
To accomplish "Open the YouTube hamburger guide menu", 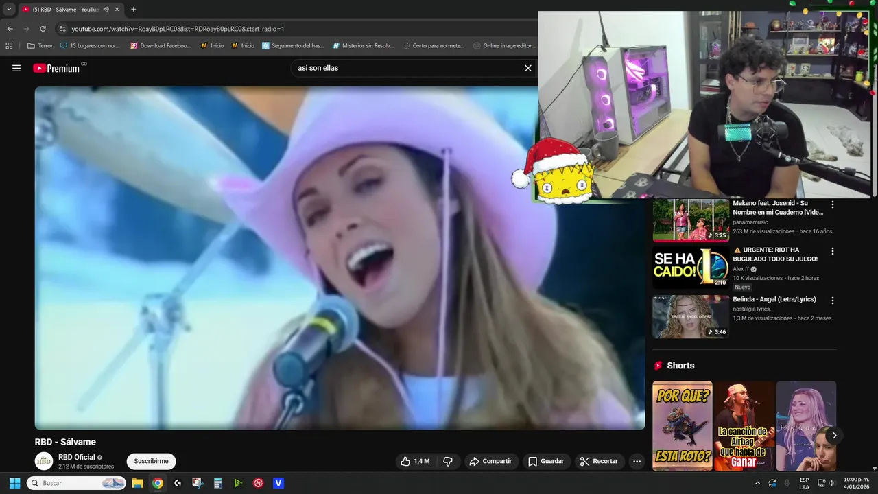I will pyautogui.click(x=16, y=68).
